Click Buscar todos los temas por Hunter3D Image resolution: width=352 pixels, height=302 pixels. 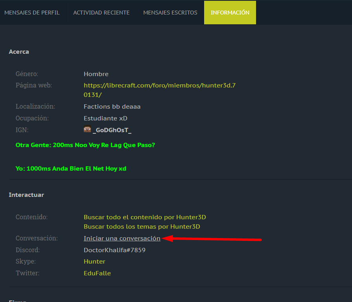click(142, 227)
